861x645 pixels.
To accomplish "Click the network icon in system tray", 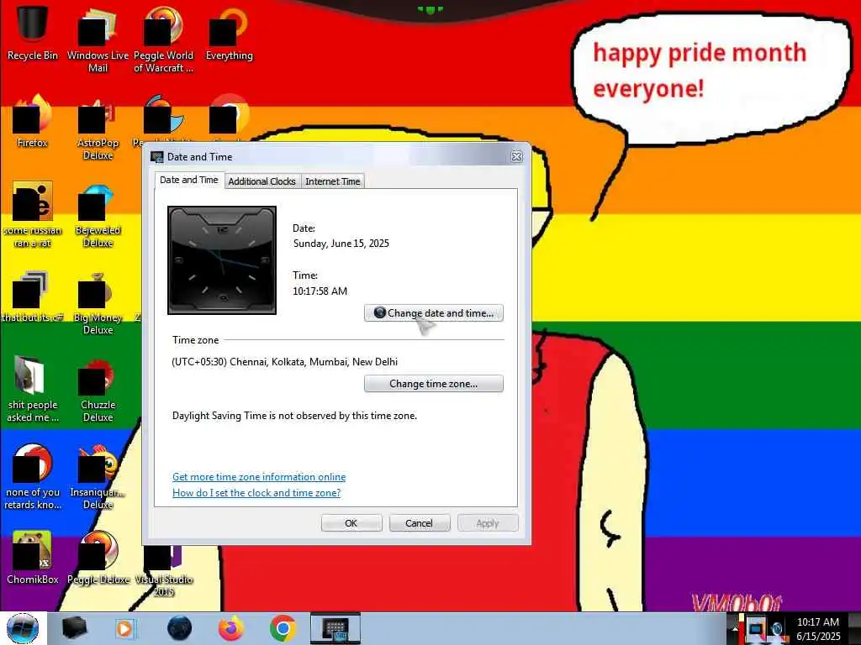I will coord(756,628).
